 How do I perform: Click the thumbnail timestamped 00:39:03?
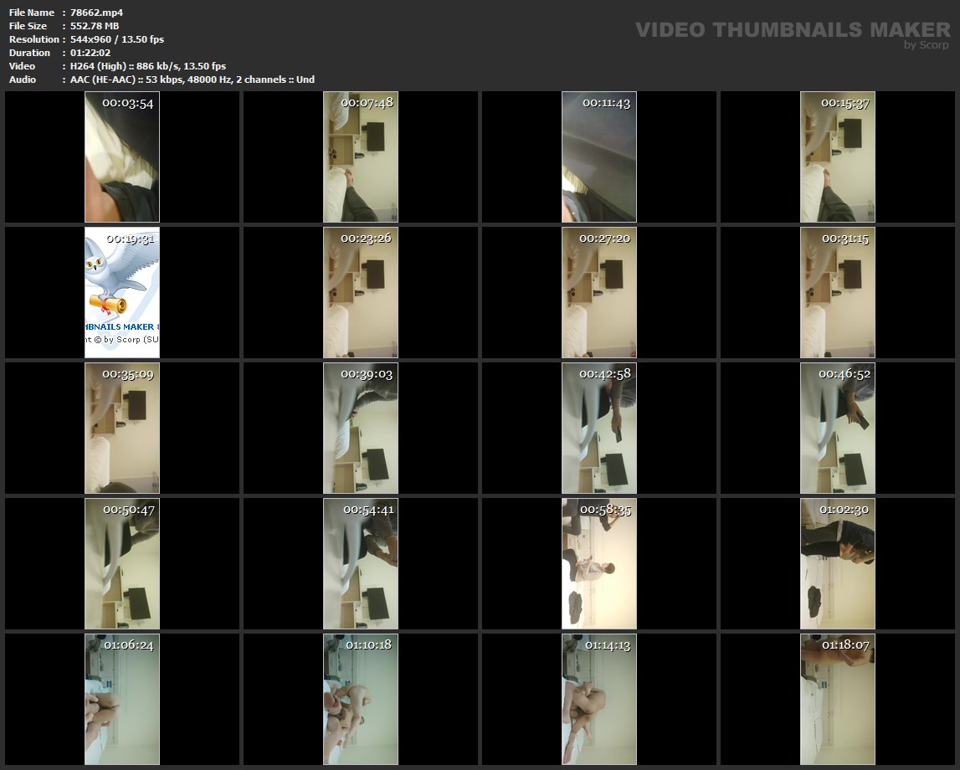click(361, 429)
